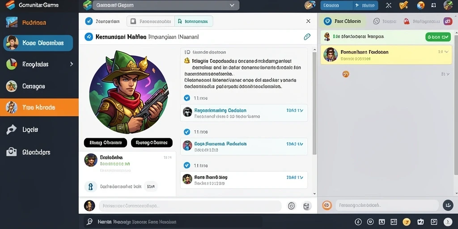The image size is (458, 229).
Task: Toggle the third blue checkmark in the list
Action: (x=187, y=165)
